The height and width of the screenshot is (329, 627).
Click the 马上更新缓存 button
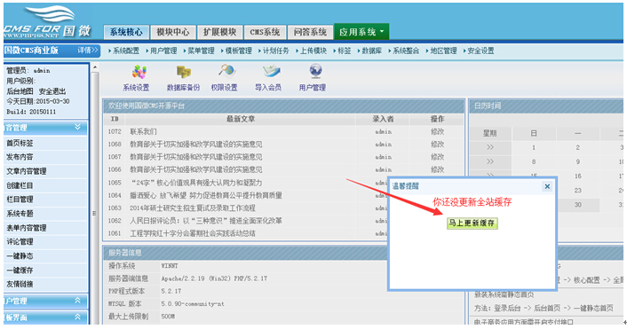472,223
